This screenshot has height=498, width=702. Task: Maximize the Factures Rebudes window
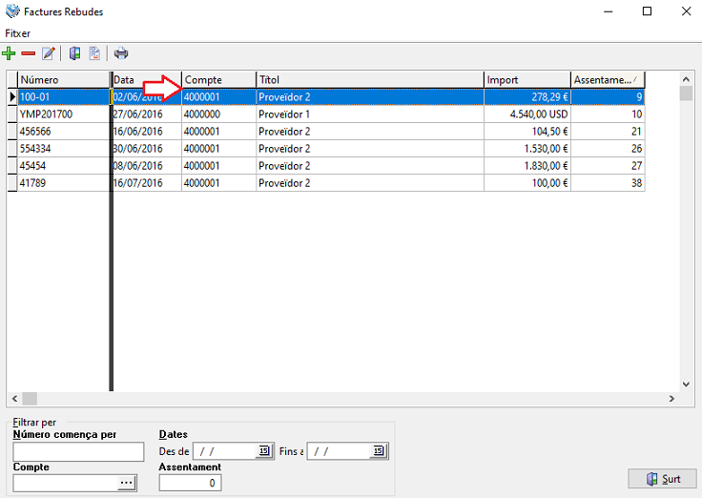click(x=647, y=11)
